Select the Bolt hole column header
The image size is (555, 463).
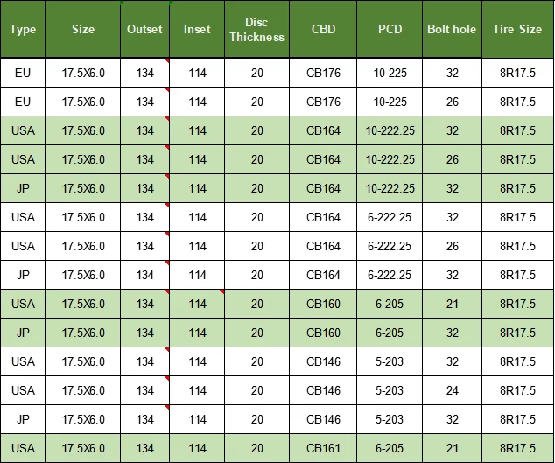point(452,30)
